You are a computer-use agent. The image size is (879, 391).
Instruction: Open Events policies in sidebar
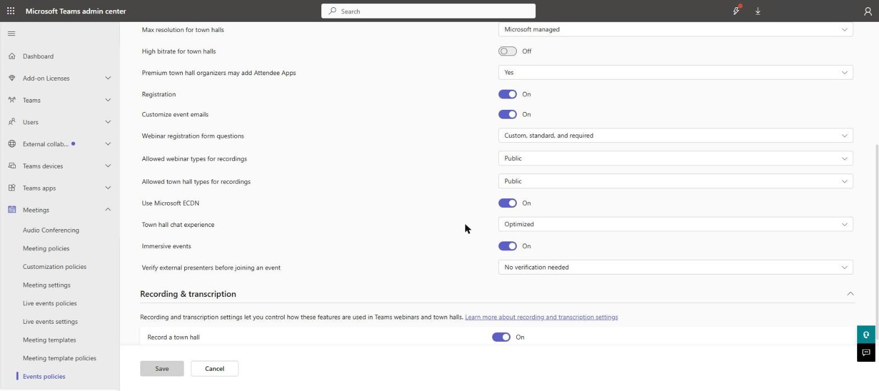point(44,376)
